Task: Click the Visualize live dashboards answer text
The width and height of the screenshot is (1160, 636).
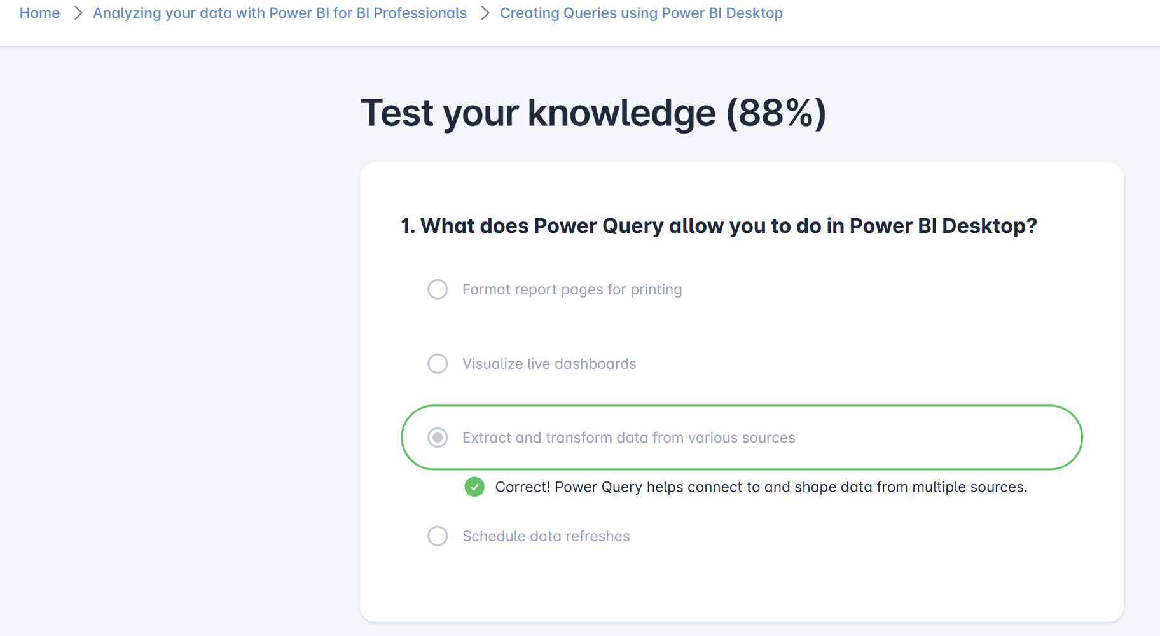Action: coord(549,364)
